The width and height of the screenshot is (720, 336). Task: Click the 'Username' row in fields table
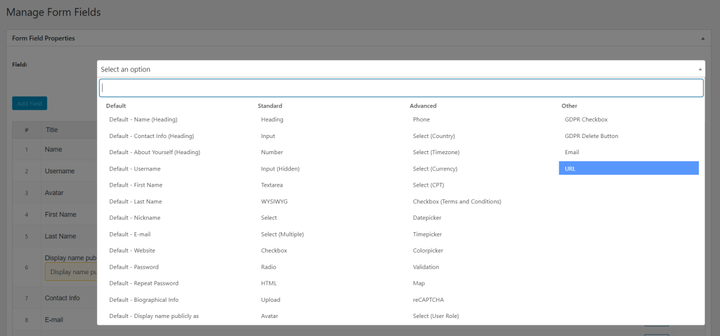coord(59,171)
